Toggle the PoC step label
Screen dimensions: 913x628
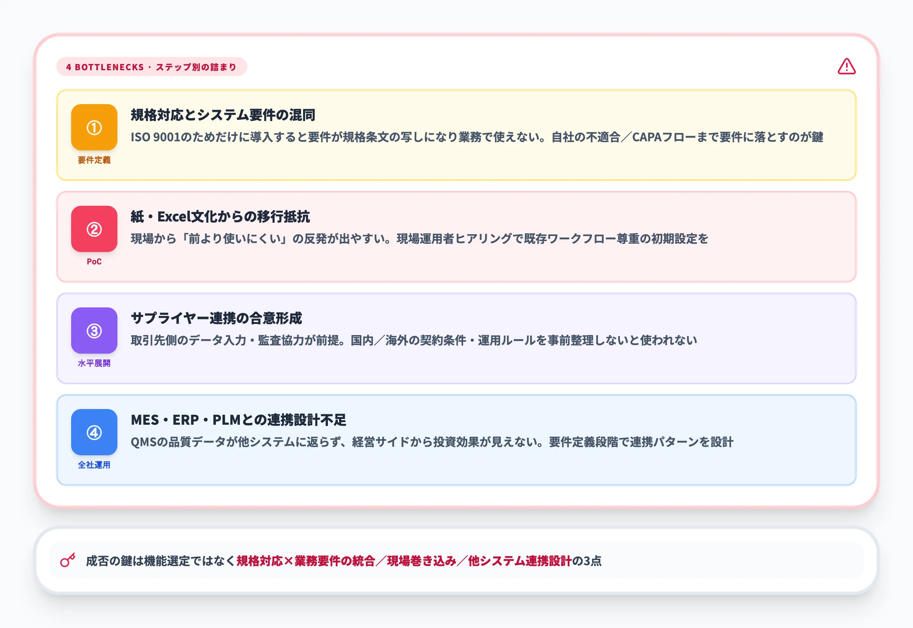pyautogui.click(x=94, y=261)
